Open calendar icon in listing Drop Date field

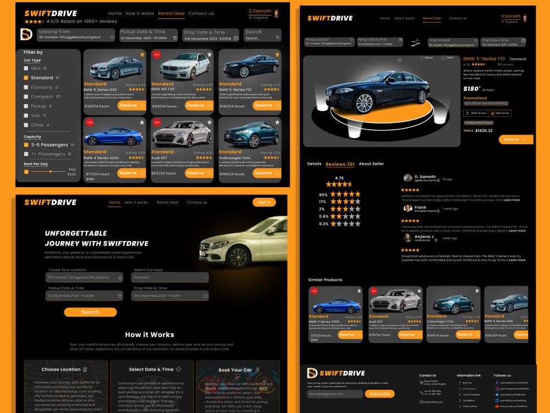[x=236, y=38]
